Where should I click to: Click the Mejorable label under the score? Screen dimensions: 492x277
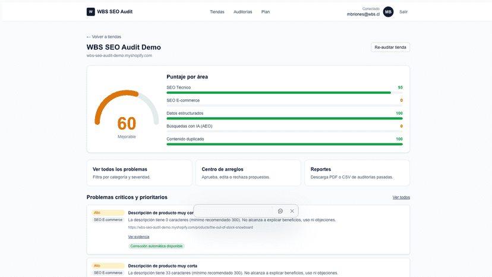pyautogui.click(x=127, y=137)
